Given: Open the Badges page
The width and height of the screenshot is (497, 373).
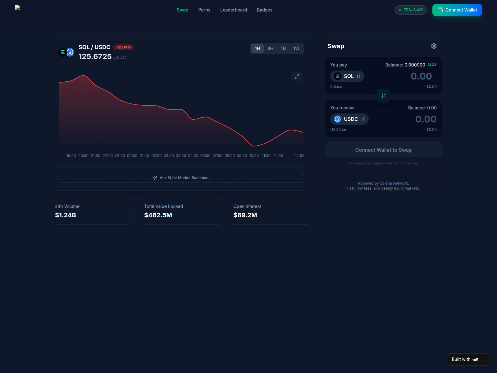Looking at the screenshot, I should click(x=265, y=10).
